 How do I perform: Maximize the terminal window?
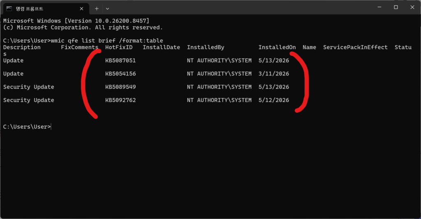[x=396, y=7]
